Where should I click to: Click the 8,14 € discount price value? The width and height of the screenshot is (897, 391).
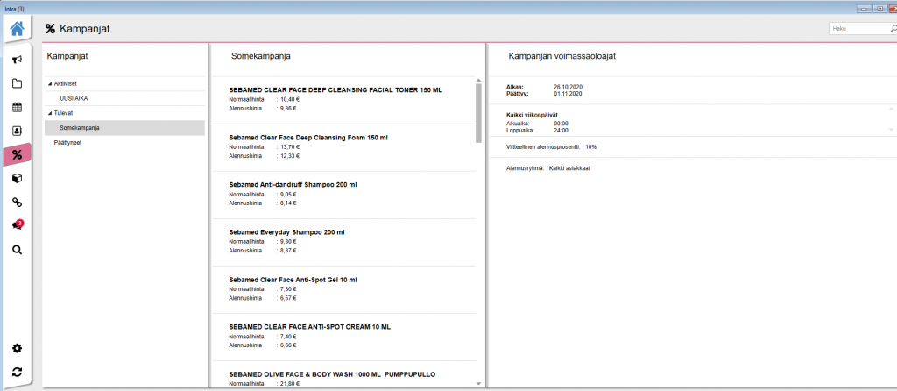tap(288, 203)
